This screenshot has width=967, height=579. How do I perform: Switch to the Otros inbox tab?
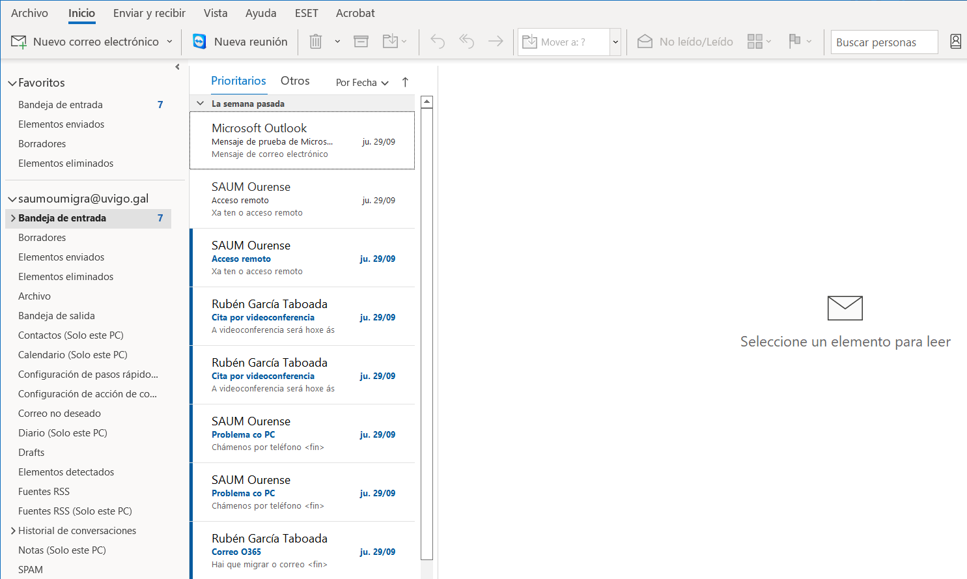pos(295,81)
